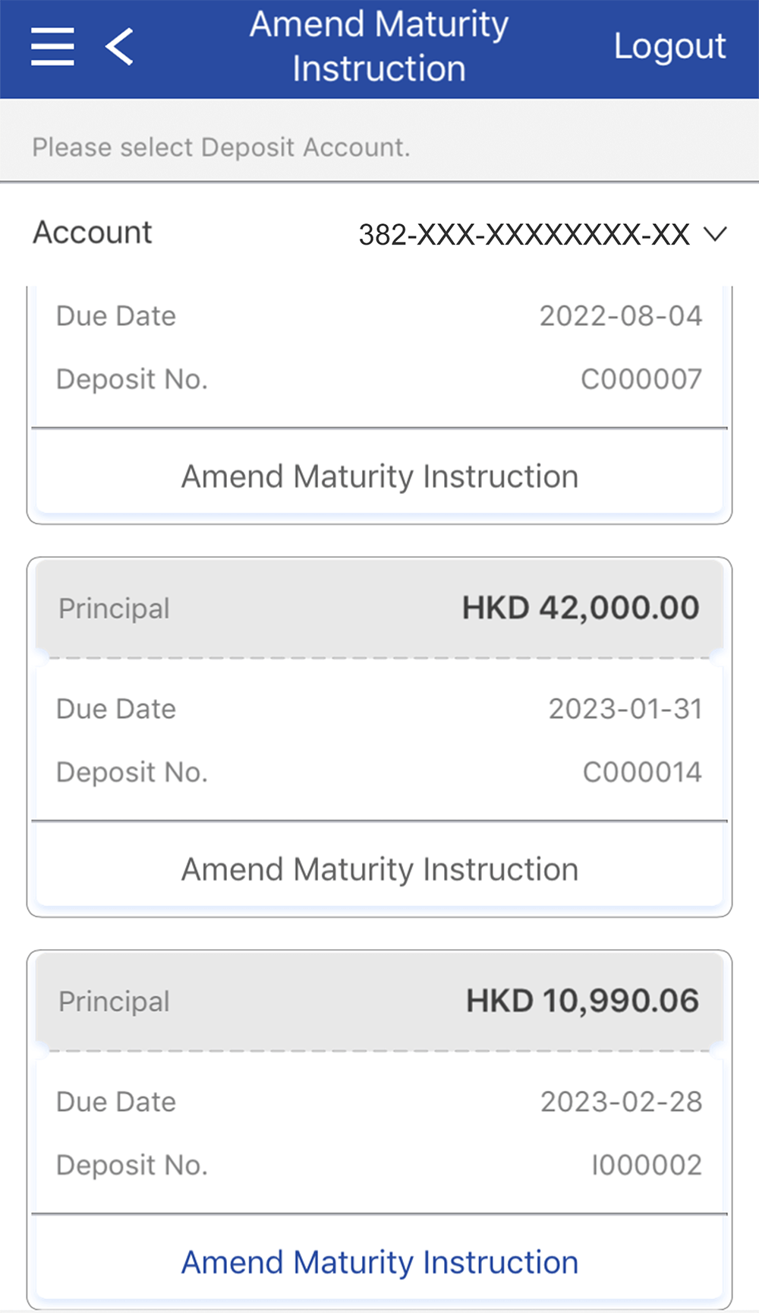This screenshot has width=759, height=1313.
Task: Go back using the back arrow
Action: tap(120, 46)
